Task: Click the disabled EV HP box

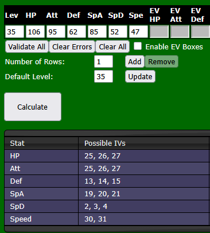Action: tap(160, 32)
